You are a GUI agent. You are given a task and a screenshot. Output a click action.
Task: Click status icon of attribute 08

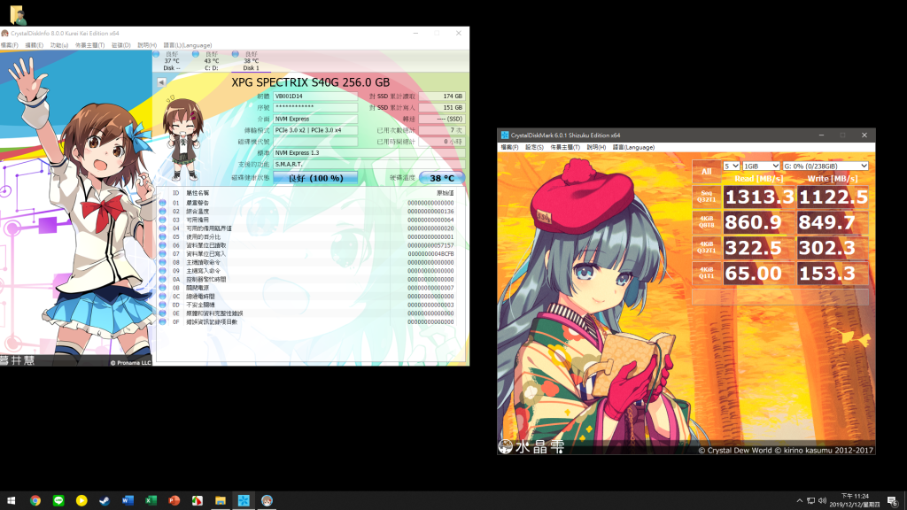pos(163,262)
